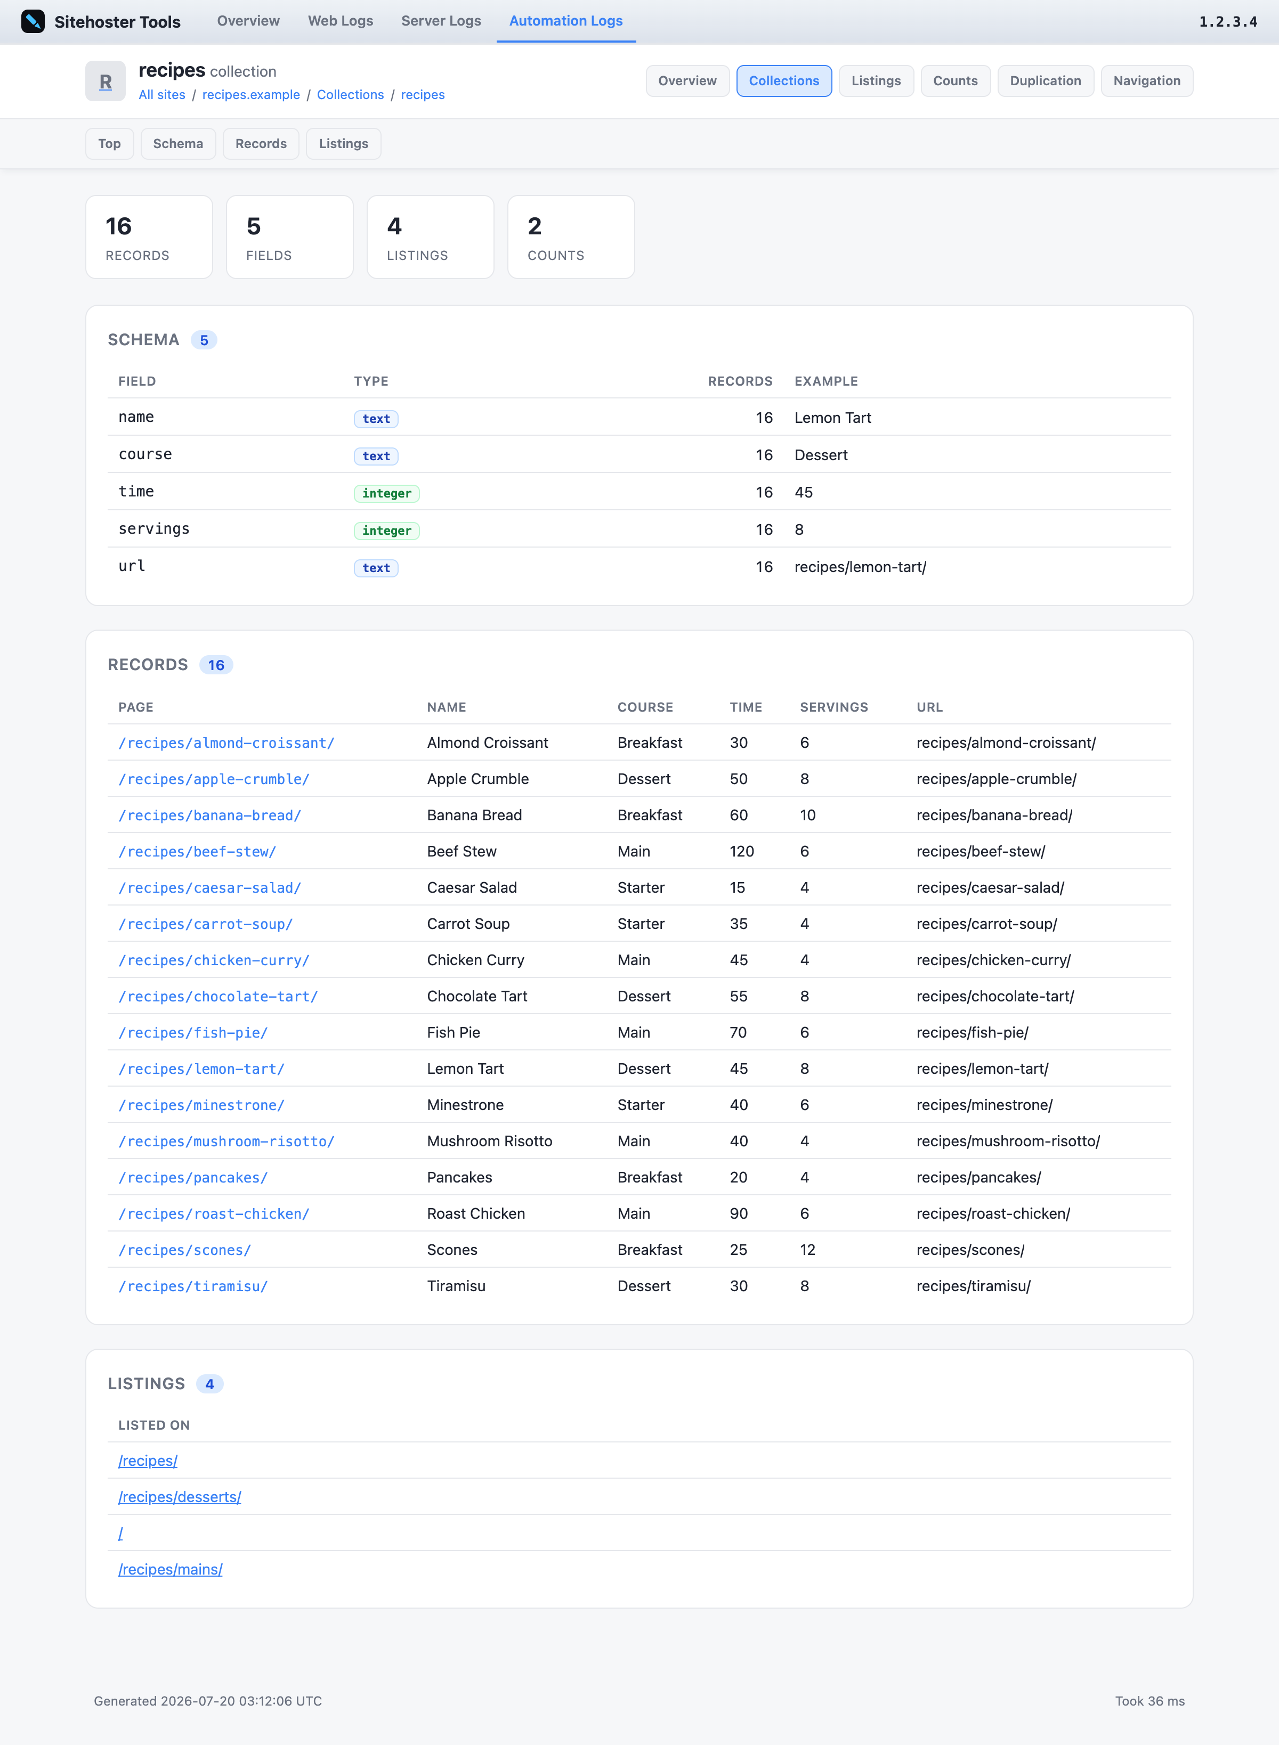Click the schema count badge 5
Image resolution: width=1279 pixels, height=1745 pixels.
(204, 340)
